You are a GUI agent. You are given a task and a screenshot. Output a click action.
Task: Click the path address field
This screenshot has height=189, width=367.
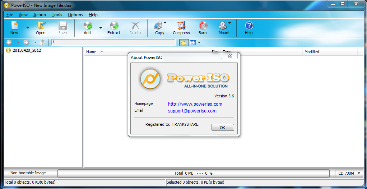coord(113,43)
